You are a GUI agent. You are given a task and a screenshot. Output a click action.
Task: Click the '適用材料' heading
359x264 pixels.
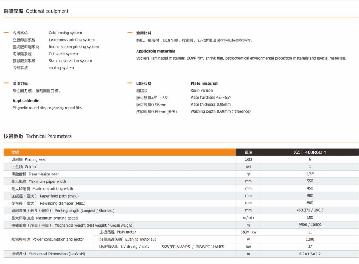[144, 33]
